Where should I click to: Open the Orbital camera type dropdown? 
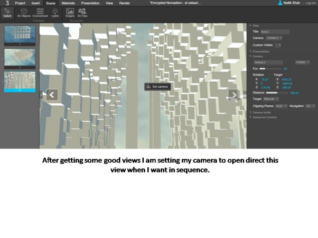302,62
